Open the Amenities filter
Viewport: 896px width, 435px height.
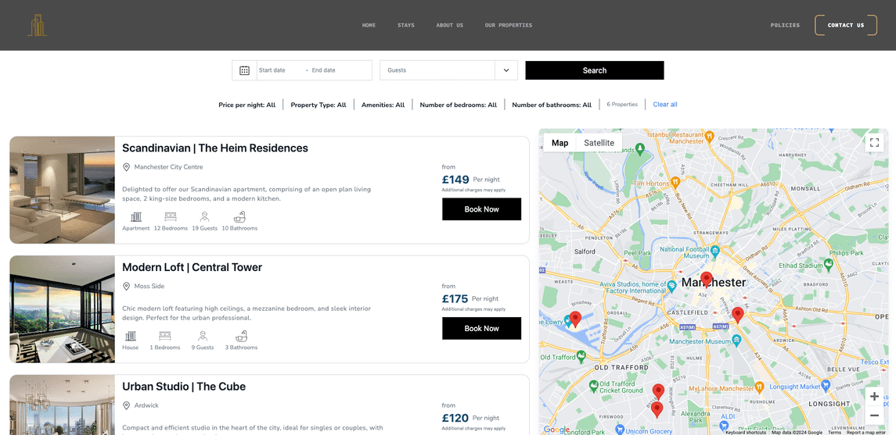click(383, 105)
